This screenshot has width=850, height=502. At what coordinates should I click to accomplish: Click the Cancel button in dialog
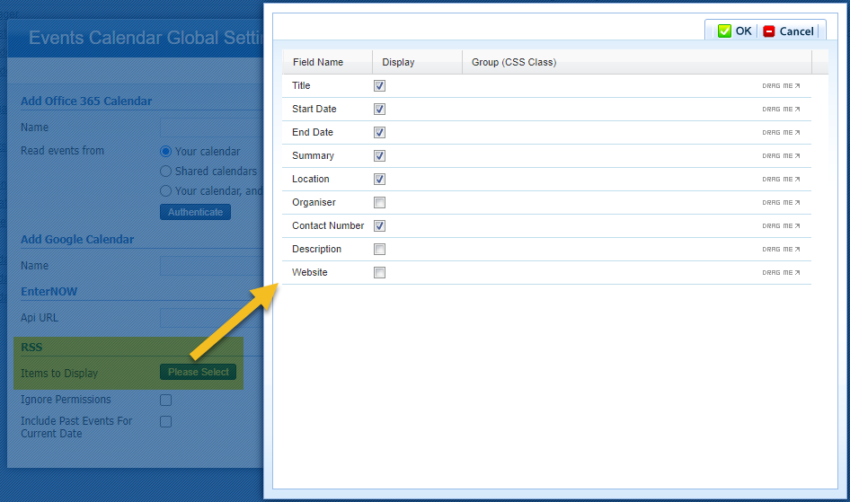point(789,31)
